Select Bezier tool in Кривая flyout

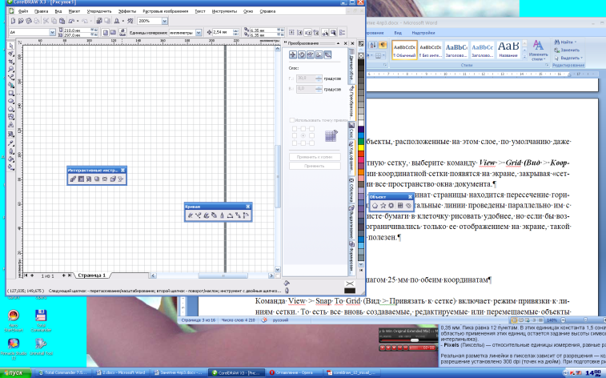click(x=199, y=215)
